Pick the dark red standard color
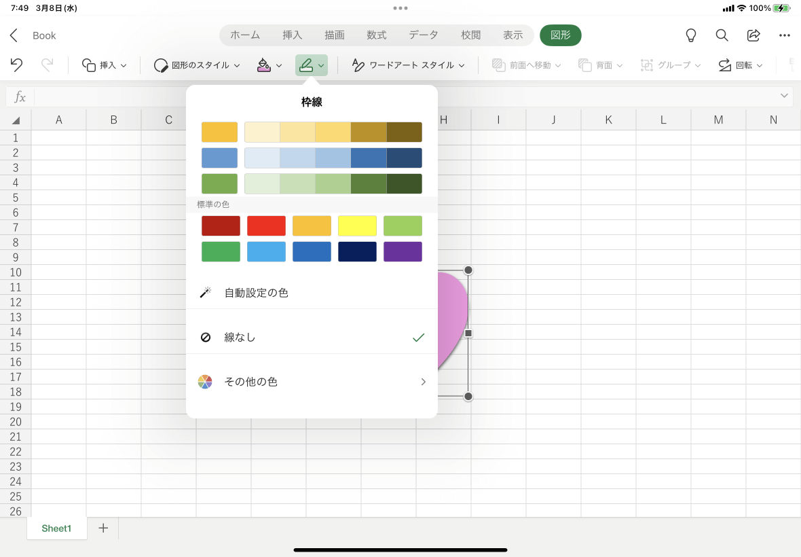801x557 pixels. pos(221,226)
